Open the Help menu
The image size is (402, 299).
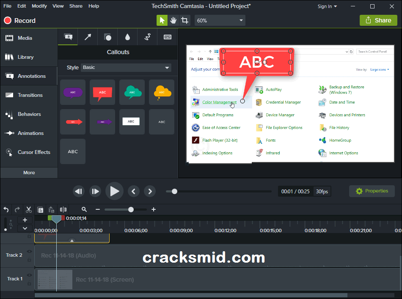pos(94,6)
